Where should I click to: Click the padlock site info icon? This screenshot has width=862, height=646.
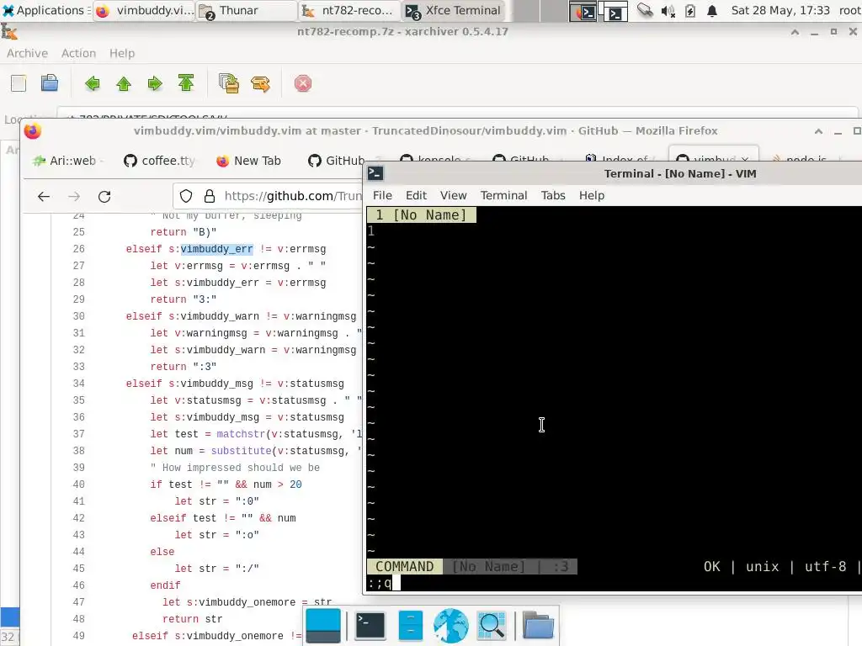click(x=210, y=196)
